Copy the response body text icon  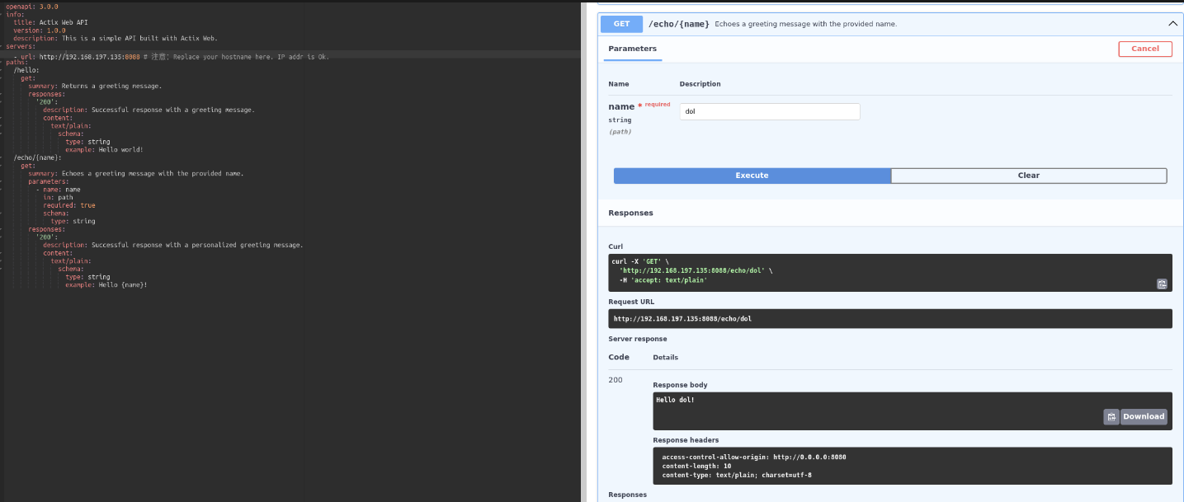pyautogui.click(x=1111, y=417)
